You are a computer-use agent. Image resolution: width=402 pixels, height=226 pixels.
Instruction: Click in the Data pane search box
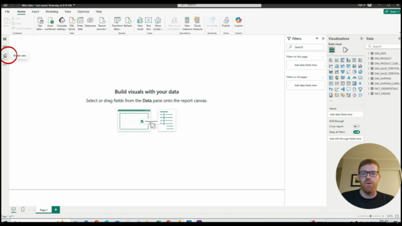pos(384,46)
